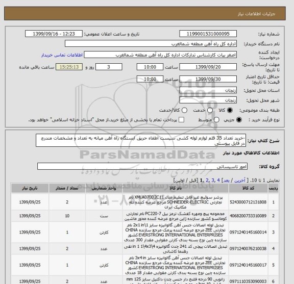Click the SCHNEIDER-ELECTRIC pressure switch item name

176,202
